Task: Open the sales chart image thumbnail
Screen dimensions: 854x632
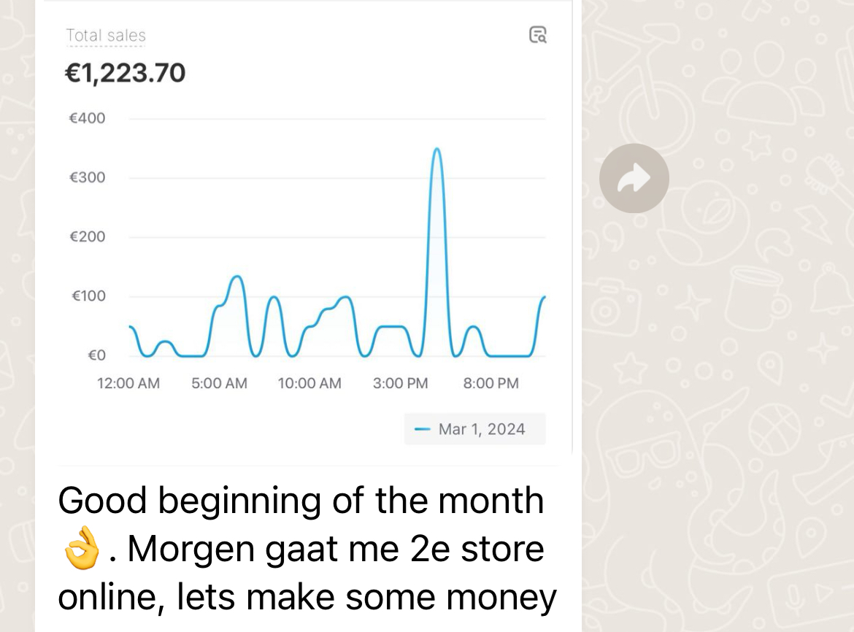Action: (304, 228)
